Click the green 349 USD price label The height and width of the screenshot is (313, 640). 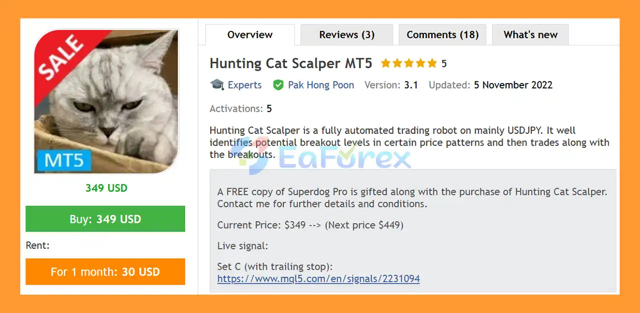point(106,188)
